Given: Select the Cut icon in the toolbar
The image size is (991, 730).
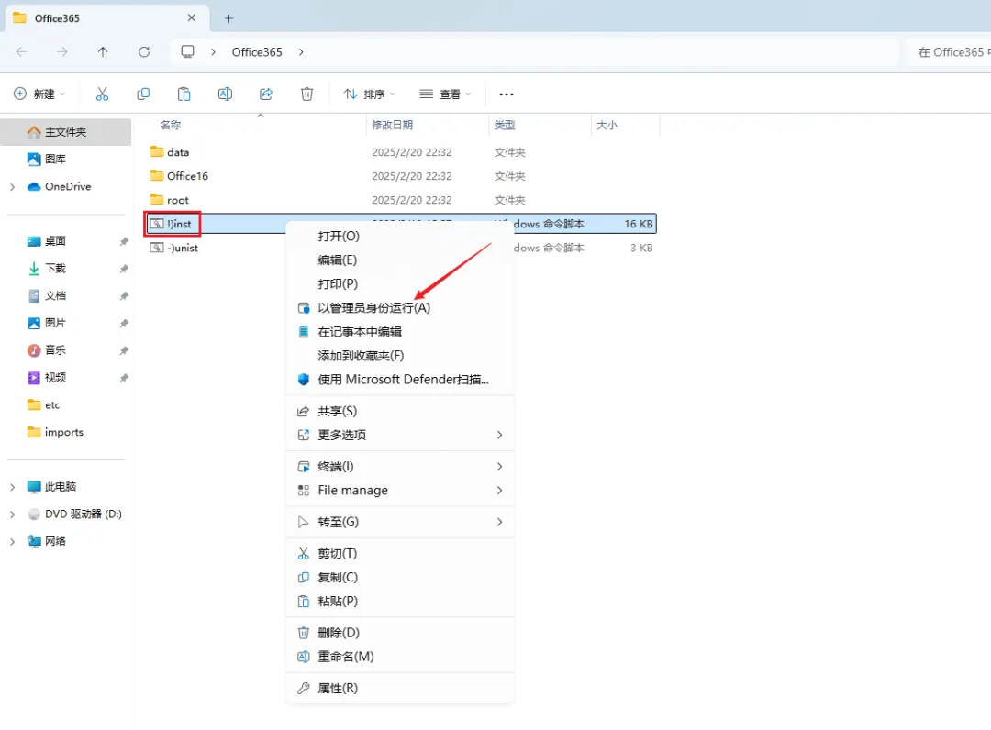Looking at the screenshot, I should coord(103,93).
